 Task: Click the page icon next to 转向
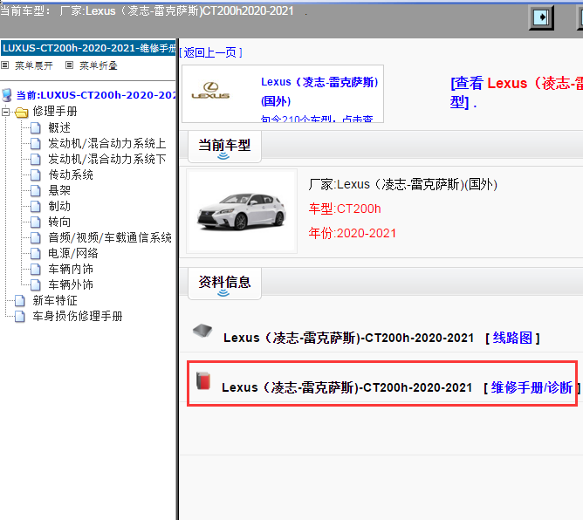35,222
